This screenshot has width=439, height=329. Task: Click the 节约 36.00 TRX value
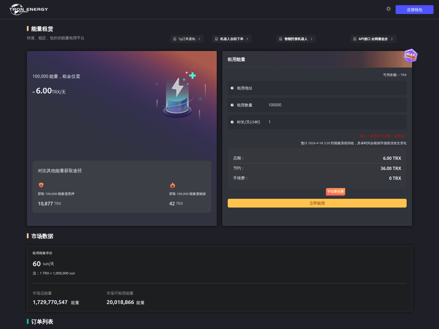click(391, 168)
